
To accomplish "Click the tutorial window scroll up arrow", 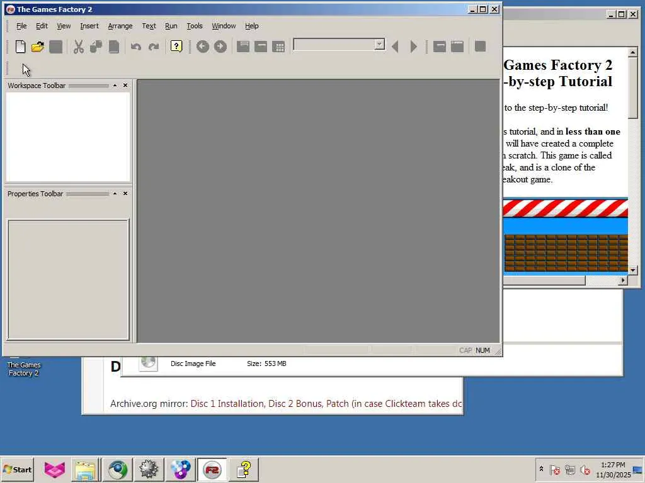I will coord(632,52).
